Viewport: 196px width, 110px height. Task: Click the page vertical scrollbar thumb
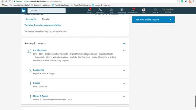tap(195, 101)
